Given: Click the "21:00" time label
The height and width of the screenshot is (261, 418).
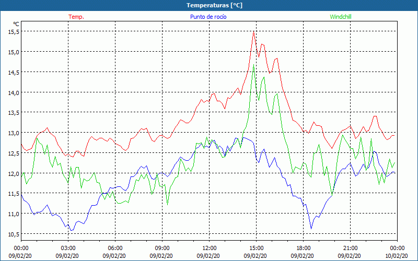Looking at the screenshot, I should (350, 248).
